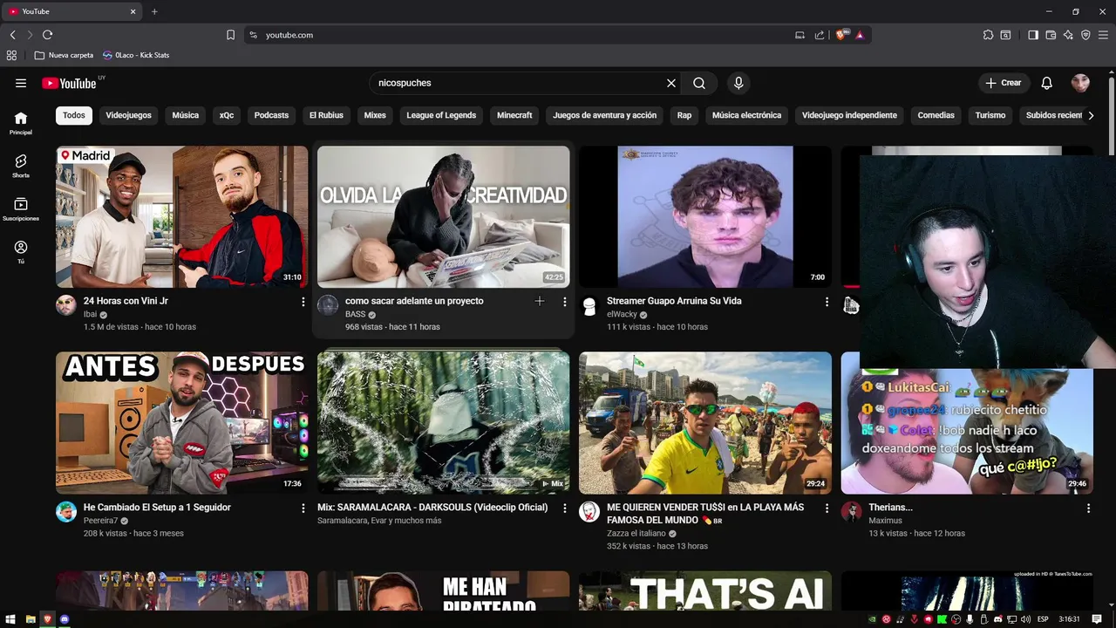Open the Brave Rewards triangle icon
The image size is (1116, 628).
coord(860,35)
